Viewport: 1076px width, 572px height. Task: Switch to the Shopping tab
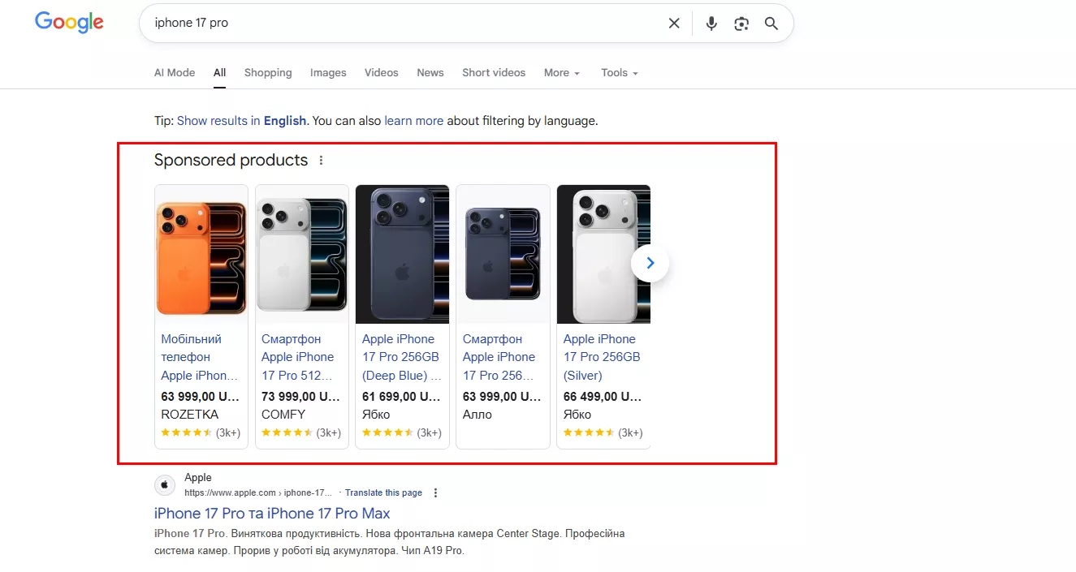click(x=268, y=72)
